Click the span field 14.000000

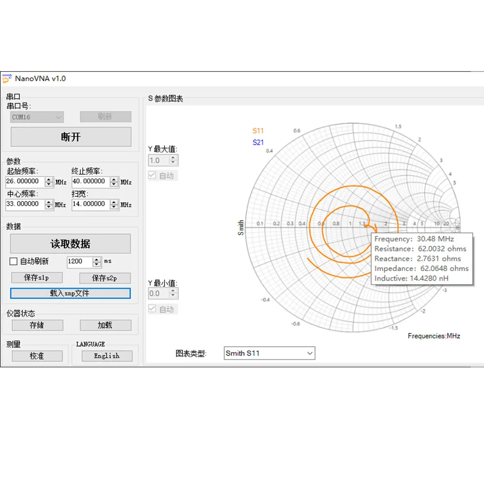[x=91, y=204]
